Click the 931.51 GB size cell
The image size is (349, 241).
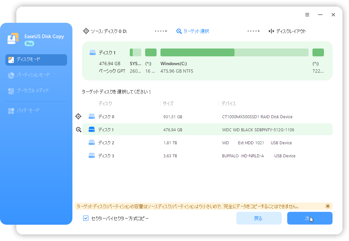point(173,117)
